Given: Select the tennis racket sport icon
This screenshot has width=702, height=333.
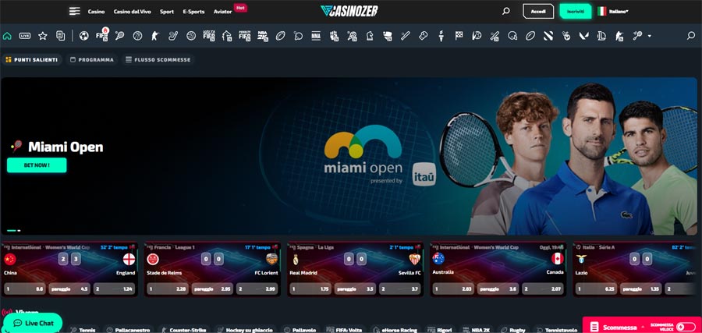Looking at the screenshot, I should point(119,36).
